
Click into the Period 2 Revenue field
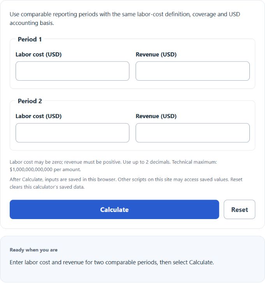tap(193, 133)
